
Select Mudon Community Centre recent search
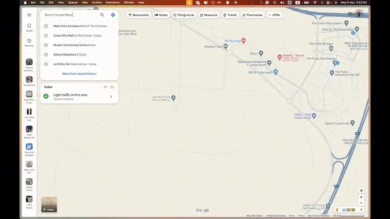(x=79, y=45)
